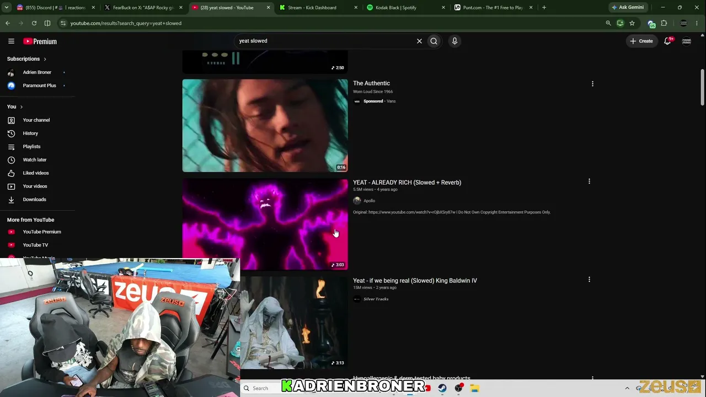The width and height of the screenshot is (706, 397).
Task: Open Paramount Plus subscription channel
Action: pyautogui.click(x=39, y=85)
